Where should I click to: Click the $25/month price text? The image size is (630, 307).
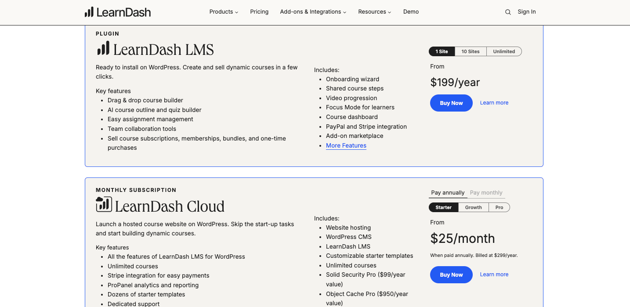pyautogui.click(x=463, y=238)
